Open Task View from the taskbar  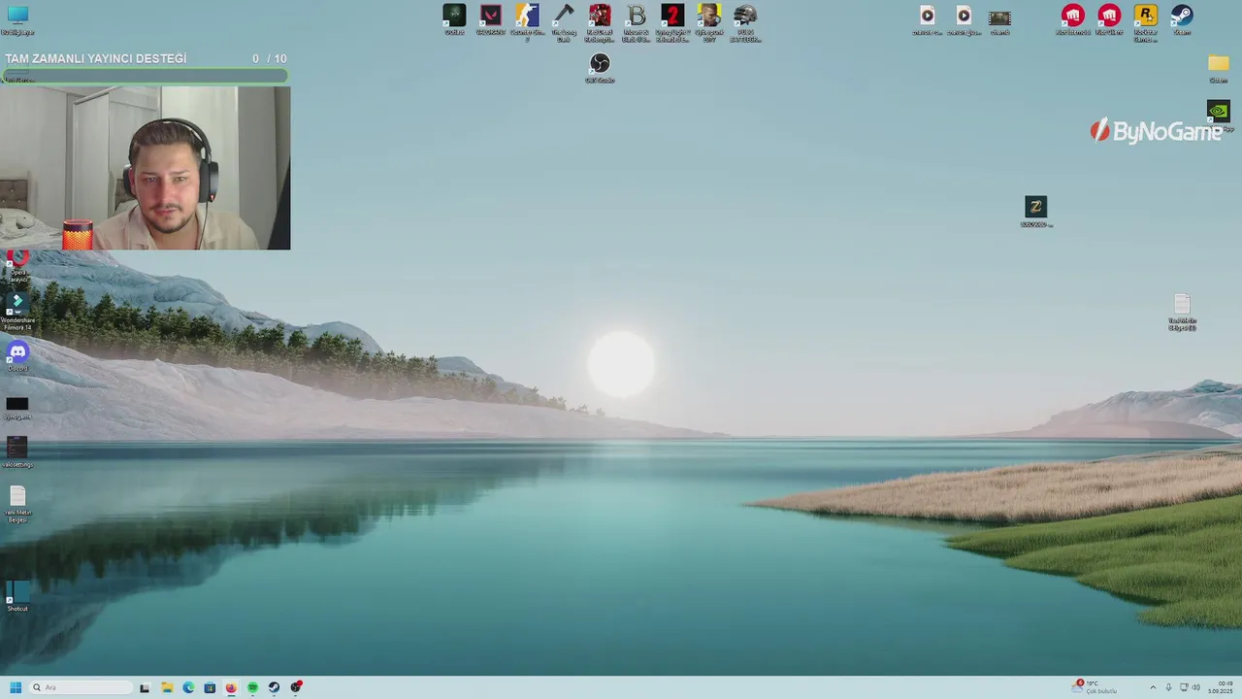[145, 687]
